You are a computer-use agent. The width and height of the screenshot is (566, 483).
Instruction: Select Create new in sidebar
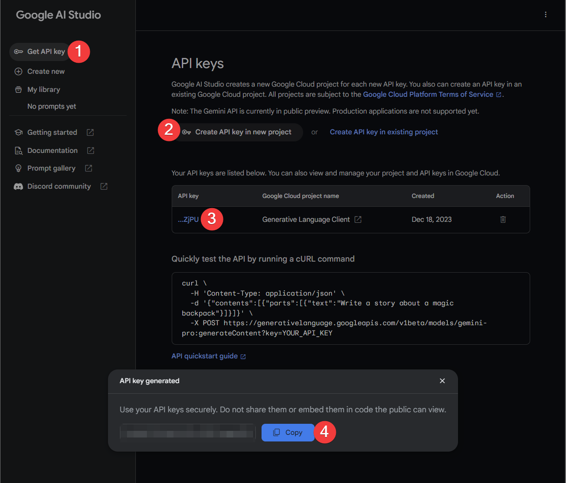46,72
